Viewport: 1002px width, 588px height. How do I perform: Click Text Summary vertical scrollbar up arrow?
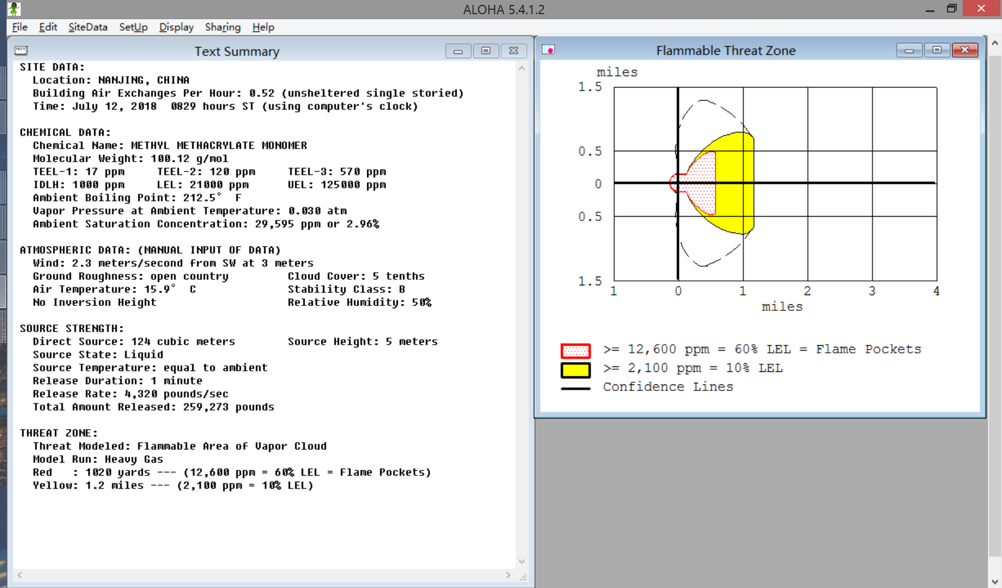pyautogui.click(x=522, y=68)
